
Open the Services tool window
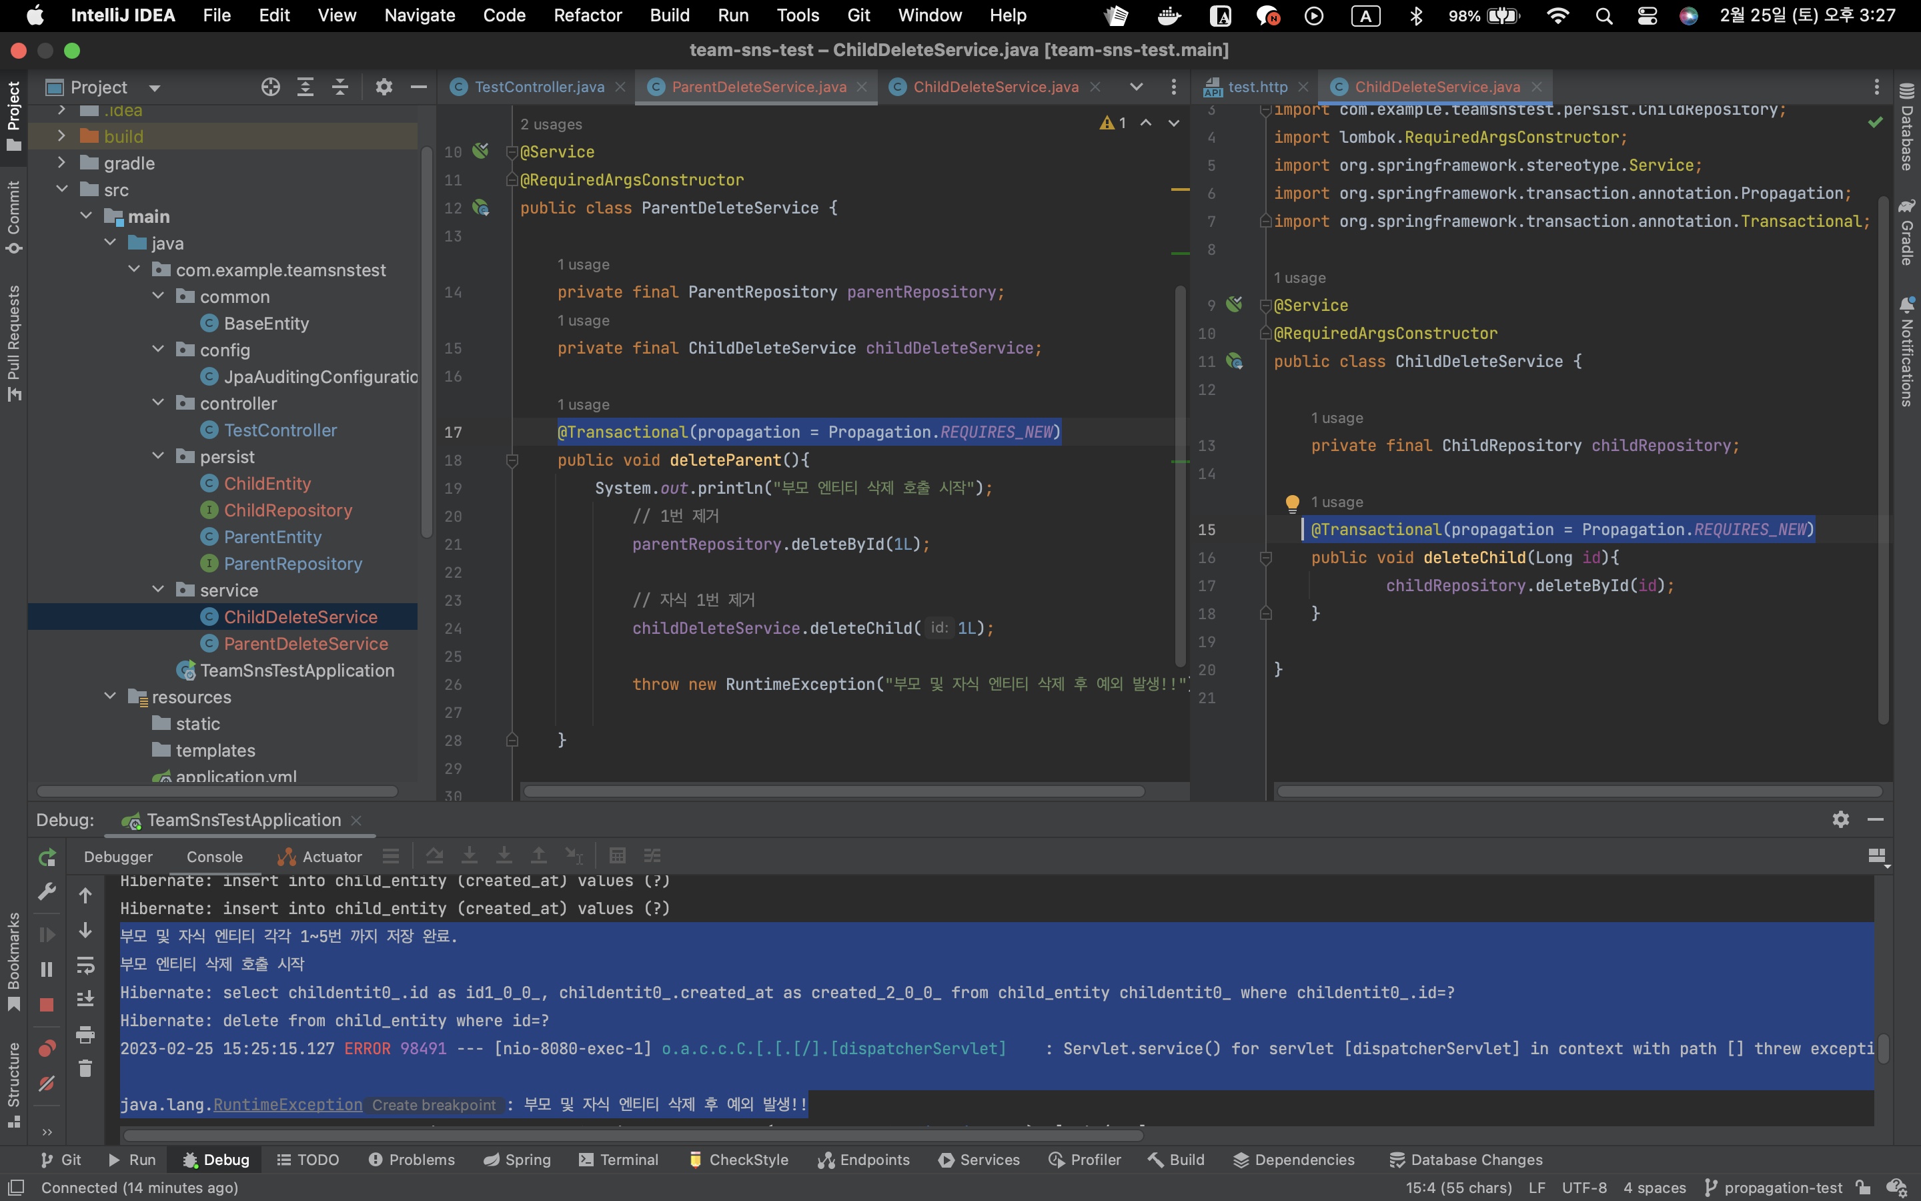[979, 1160]
